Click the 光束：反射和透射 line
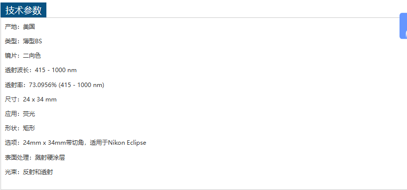The width and height of the screenshot is (407, 190). click(x=29, y=172)
